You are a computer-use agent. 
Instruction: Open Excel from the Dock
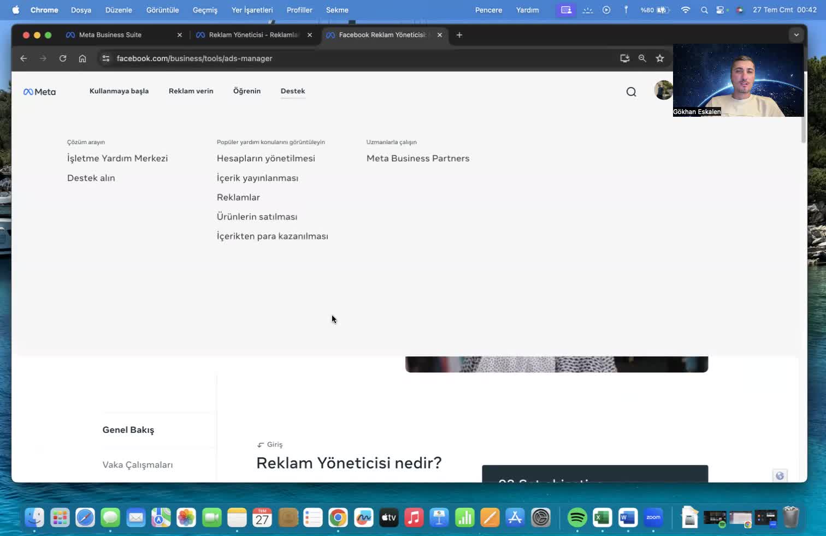pos(603,517)
